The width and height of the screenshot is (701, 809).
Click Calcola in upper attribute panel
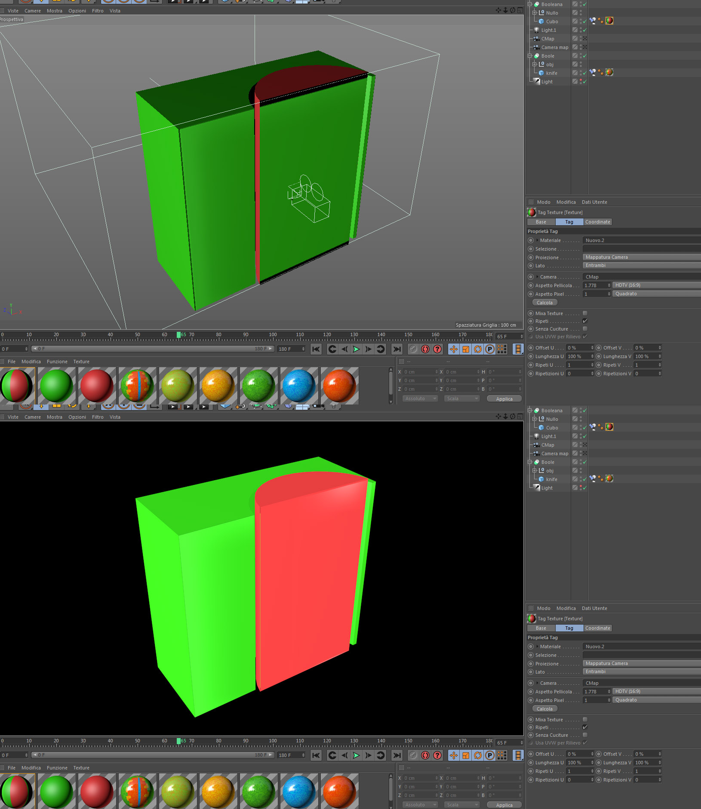coord(544,303)
